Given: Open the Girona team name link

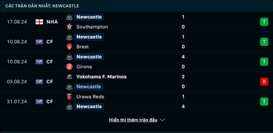Looking at the screenshot, I should [x=84, y=67].
